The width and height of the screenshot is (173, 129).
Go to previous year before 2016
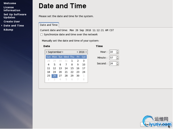[x=77, y=52]
